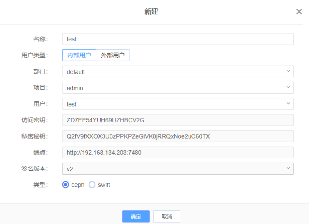Click the 访问密钥 access key field
This screenshot has width=309, height=224.
(x=178, y=120)
